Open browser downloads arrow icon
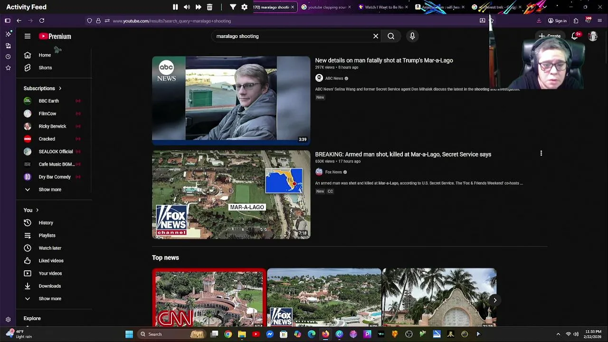 539,21
